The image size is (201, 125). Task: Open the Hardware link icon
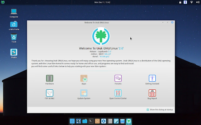coord(50,78)
